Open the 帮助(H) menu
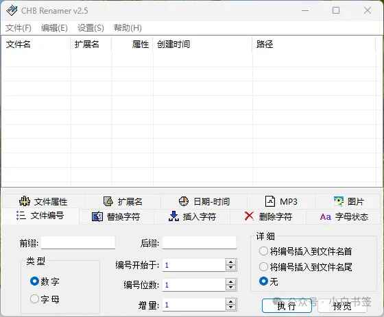This screenshot has height=317, width=384. pyautogui.click(x=128, y=28)
